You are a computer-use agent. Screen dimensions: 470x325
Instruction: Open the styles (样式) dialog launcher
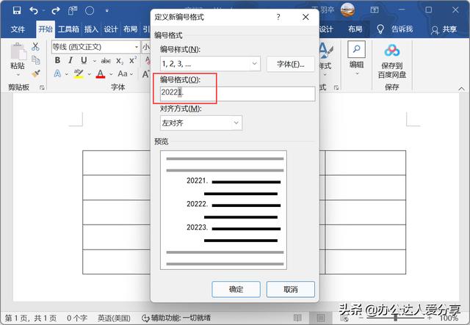[x=336, y=87]
